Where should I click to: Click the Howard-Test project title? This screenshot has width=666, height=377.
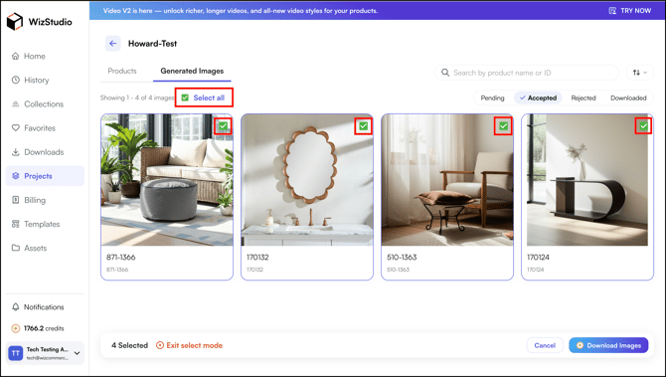coord(152,44)
